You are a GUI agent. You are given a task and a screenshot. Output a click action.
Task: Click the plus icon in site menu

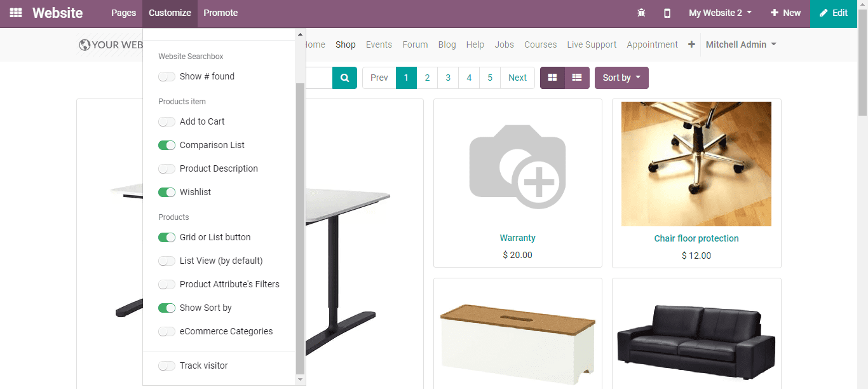point(691,44)
